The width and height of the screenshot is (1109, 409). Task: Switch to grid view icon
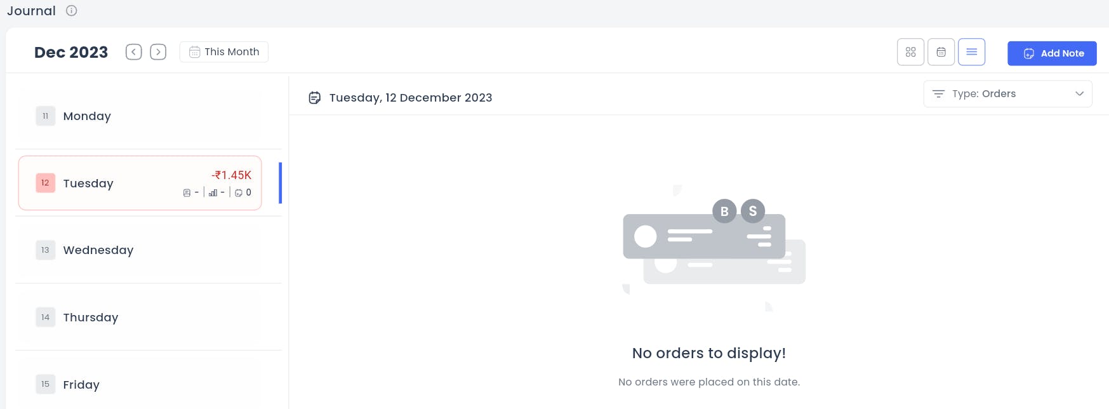point(910,52)
